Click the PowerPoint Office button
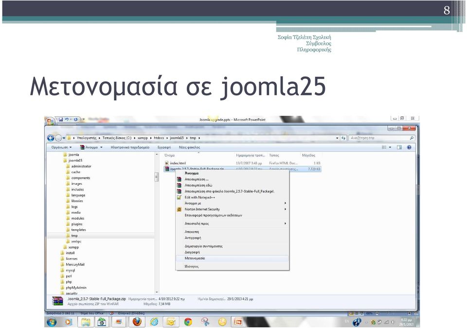This screenshot has width=467, height=329. point(50,121)
